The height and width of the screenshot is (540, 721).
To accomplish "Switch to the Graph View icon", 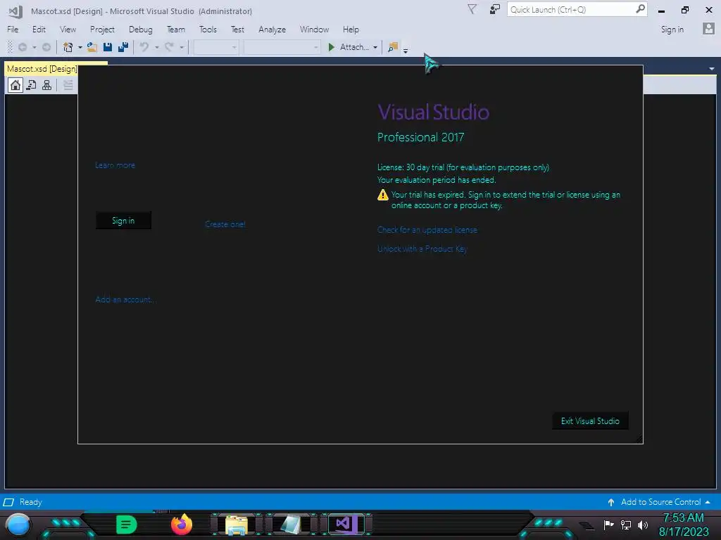I will [x=47, y=85].
